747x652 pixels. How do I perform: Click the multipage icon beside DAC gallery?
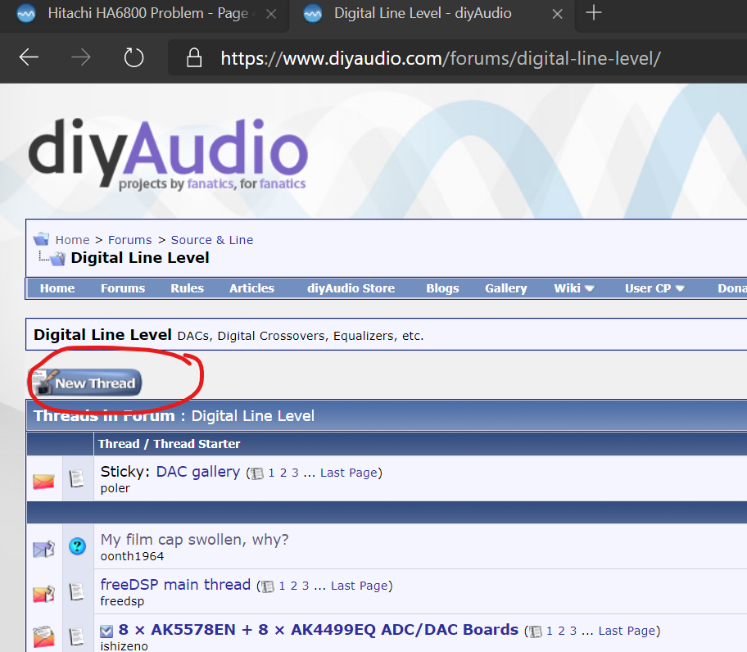[257, 473]
